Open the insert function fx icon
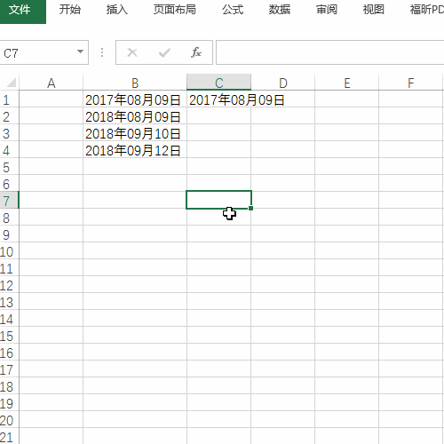The width and height of the screenshot is (444, 444). coord(196,52)
